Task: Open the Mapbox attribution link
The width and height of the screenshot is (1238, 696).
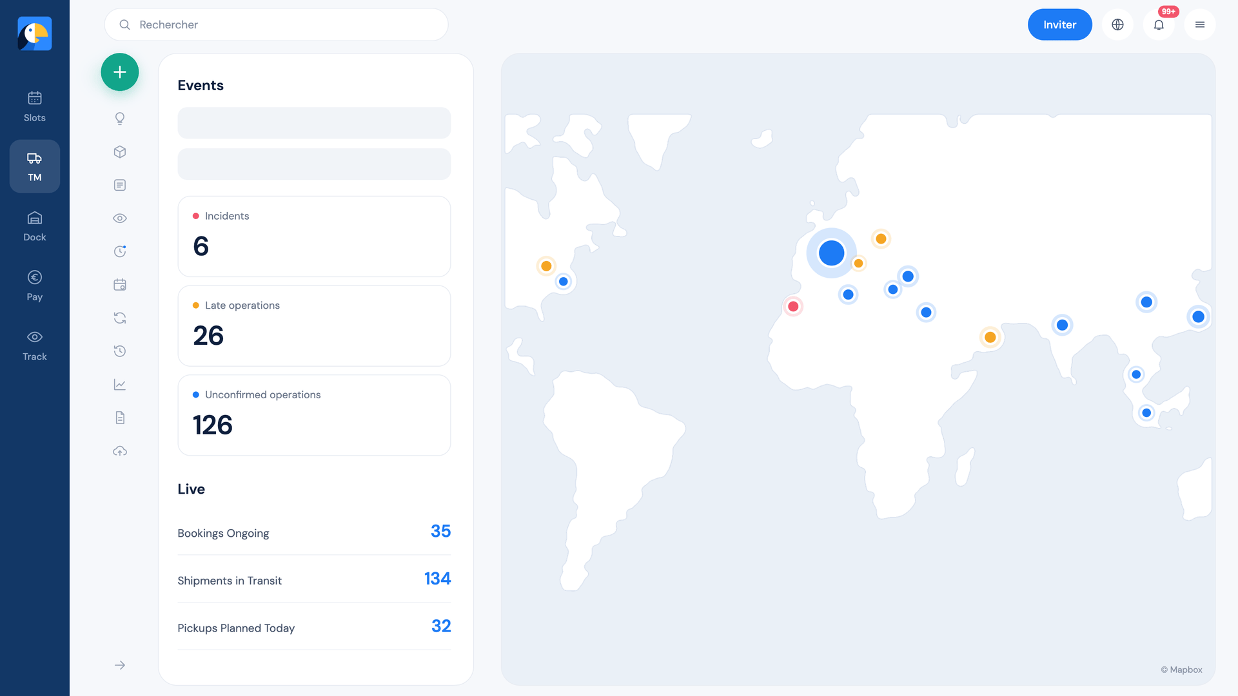Action: point(1182,670)
